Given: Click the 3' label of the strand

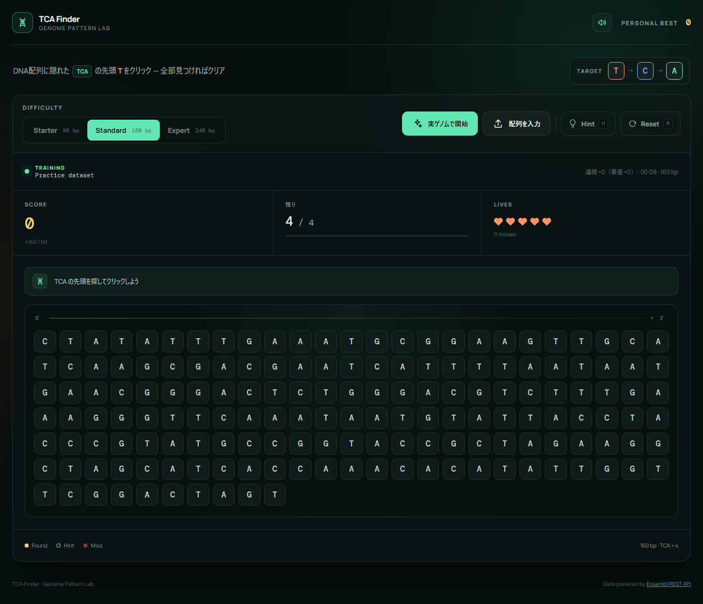Looking at the screenshot, I should click(661, 318).
